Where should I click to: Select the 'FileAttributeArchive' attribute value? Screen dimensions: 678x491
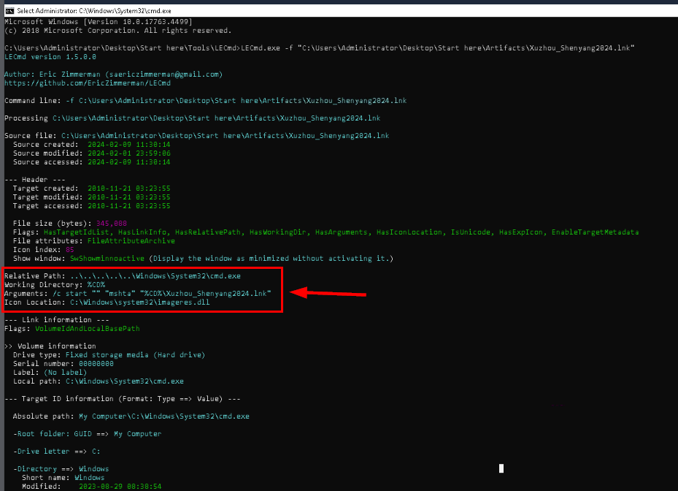[x=131, y=240]
